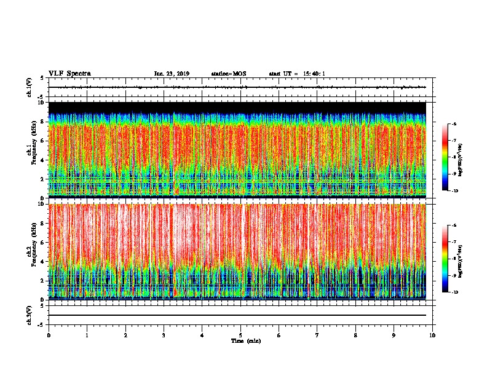Viewport: 487px width, 376px height.
Task: Click the log(PSD) label beside ch.1 color bar
Action: [461, 160]
